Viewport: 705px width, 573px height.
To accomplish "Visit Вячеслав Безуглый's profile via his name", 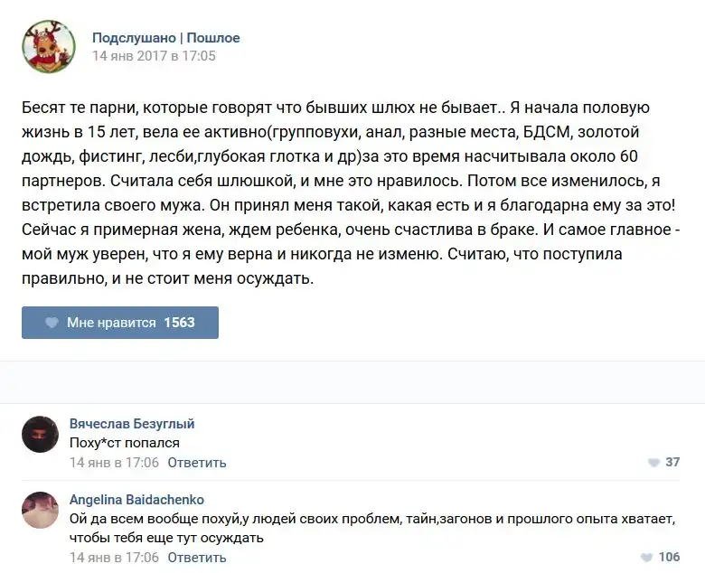I will [132, 424].
